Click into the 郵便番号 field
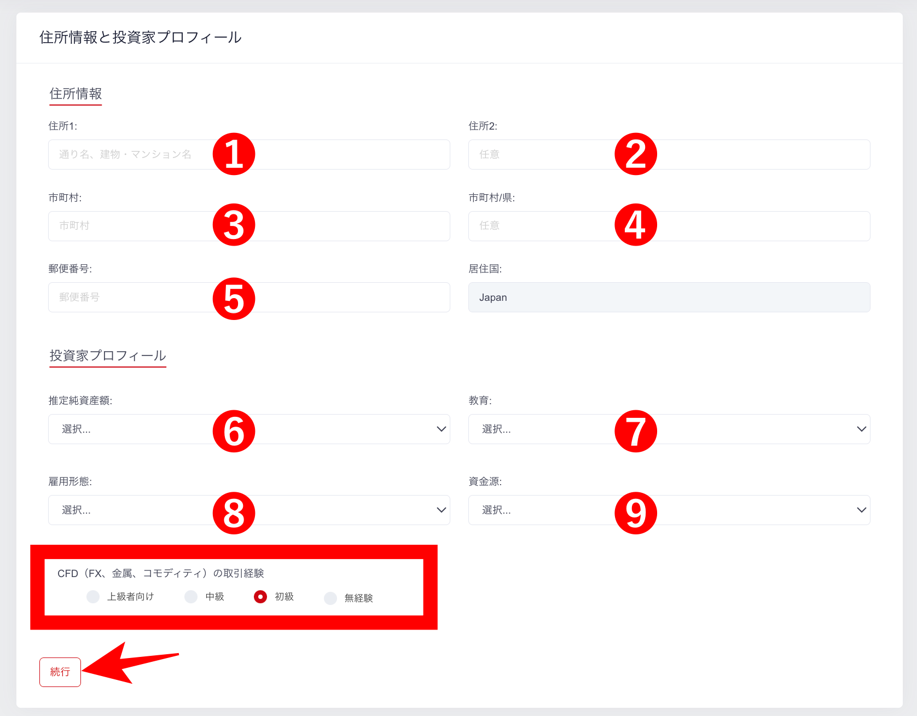 coord(137,297)
